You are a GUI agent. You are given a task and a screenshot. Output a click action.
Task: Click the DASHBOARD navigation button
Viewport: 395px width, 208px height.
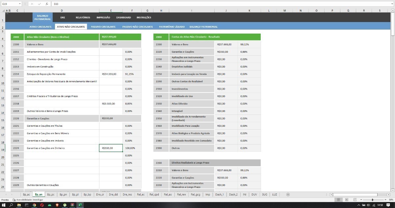(x=123, y=17)
